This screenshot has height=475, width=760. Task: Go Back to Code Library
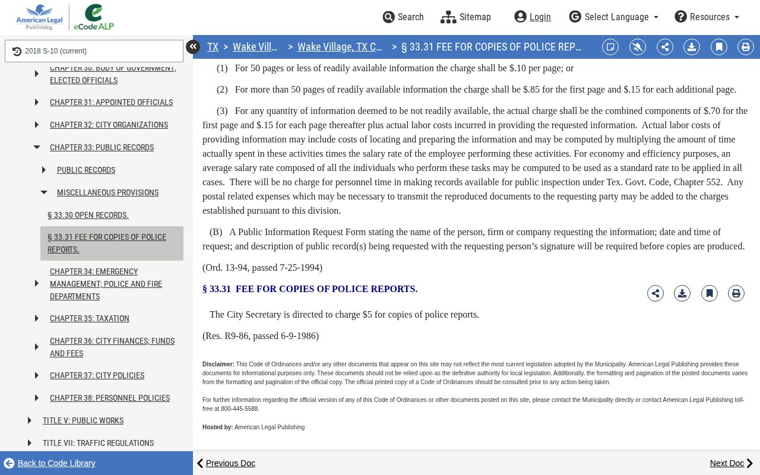click(49, 463)
